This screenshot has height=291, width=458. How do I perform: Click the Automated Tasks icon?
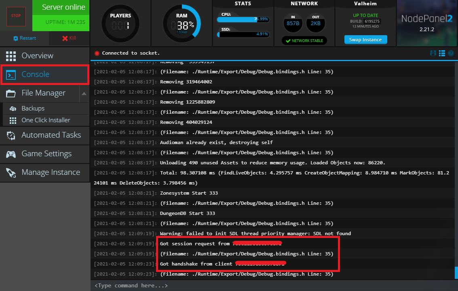11,135
